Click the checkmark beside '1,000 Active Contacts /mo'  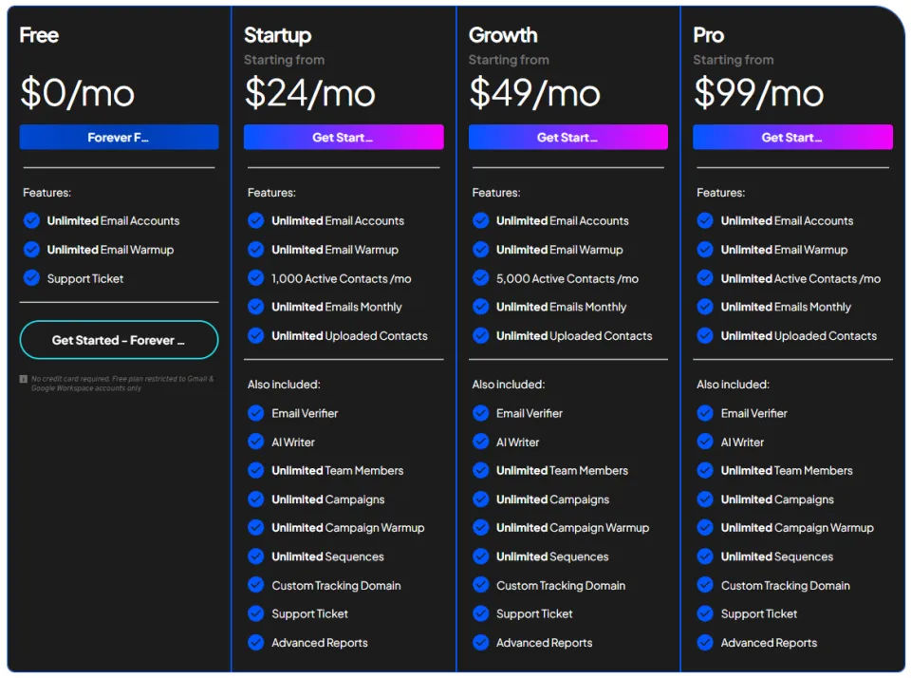[255, 278]
